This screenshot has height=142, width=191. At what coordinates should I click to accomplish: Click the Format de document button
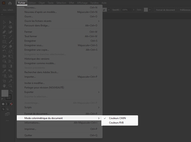165,10
